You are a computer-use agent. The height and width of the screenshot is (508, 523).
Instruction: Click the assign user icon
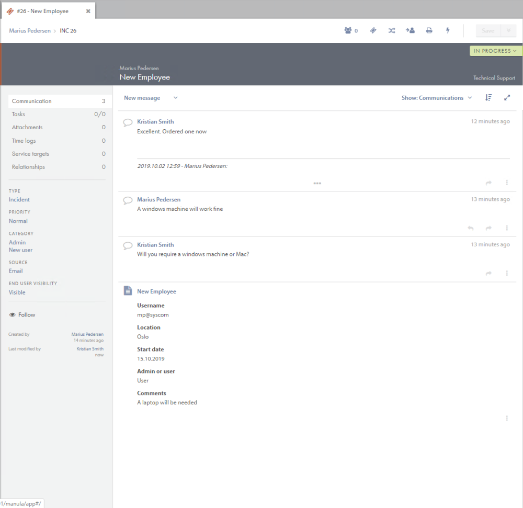pyautogui.click(x=410, y=30)
